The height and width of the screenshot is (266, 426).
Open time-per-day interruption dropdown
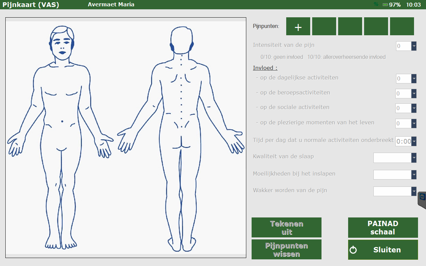point(414,141)
